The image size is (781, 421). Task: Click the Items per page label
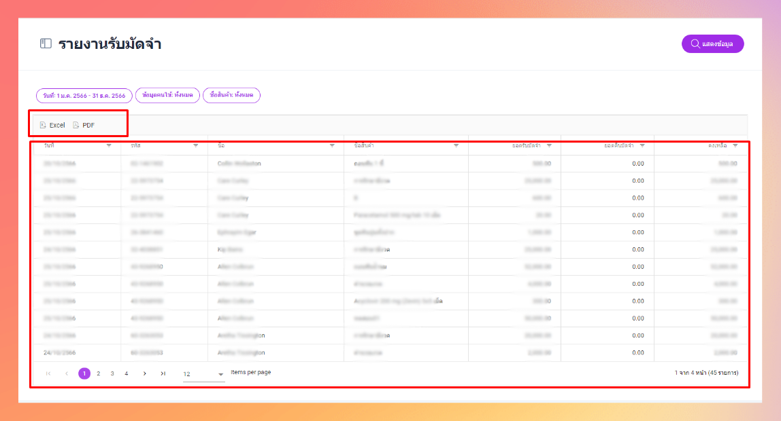point(251,372)
